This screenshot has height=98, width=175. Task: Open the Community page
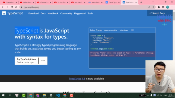pyautogui.click(x=66, y=13)
